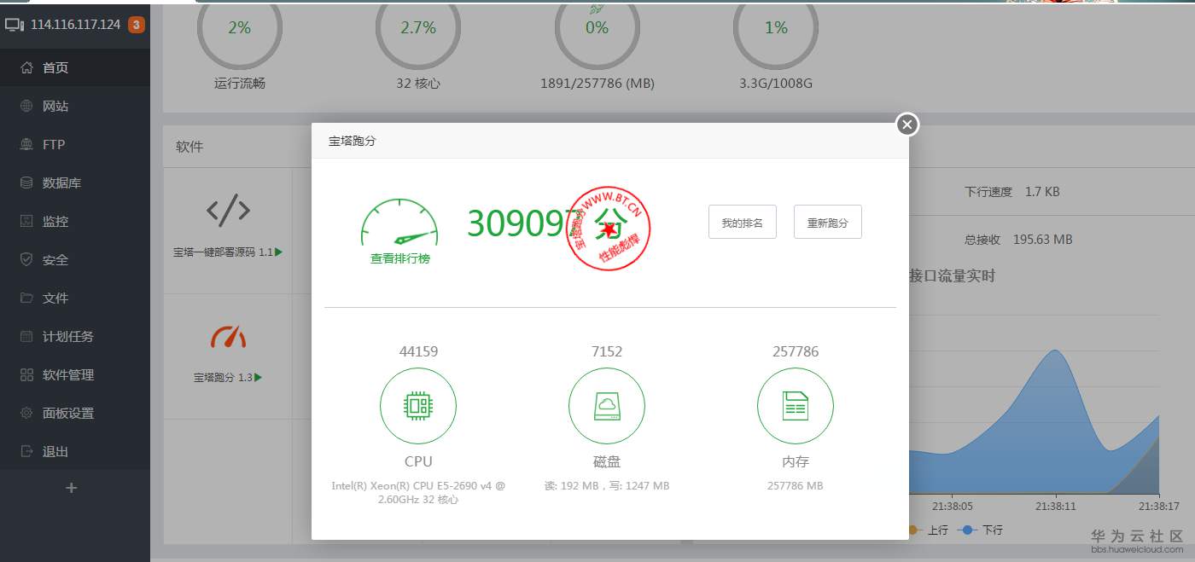Click the 重新跑分 re-run benchmark button
The height and width of the screenshot is (562, 1195).
827,222
